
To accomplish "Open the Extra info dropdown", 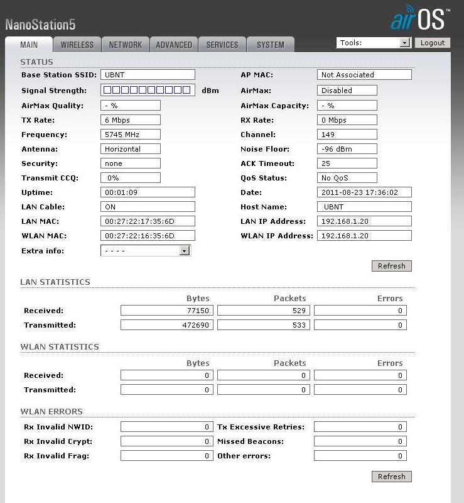I will 146,250.
